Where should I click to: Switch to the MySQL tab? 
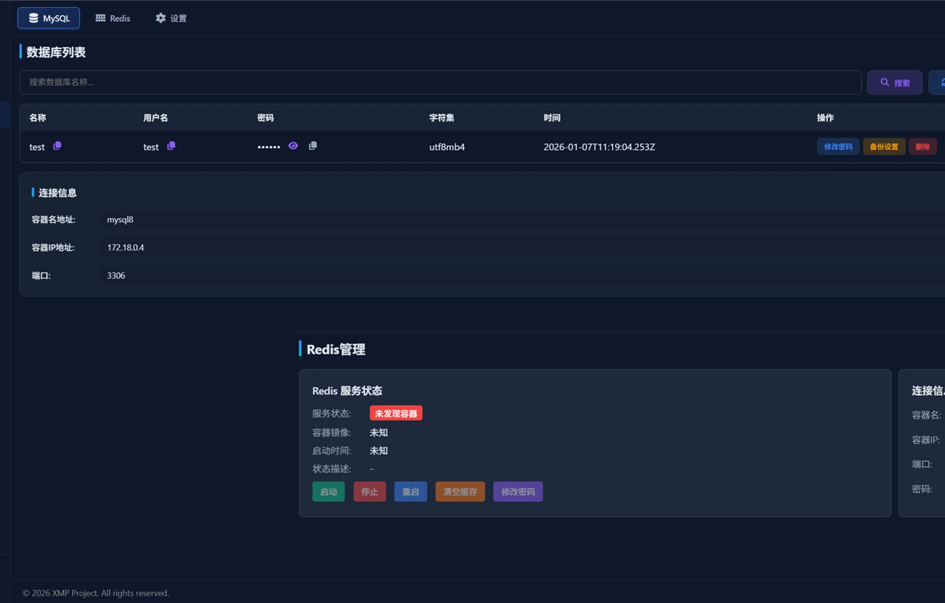pos(49,18)
